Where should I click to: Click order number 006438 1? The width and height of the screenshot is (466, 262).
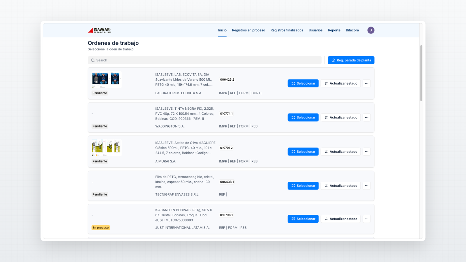pyautogui.click(x=227, y=182)
